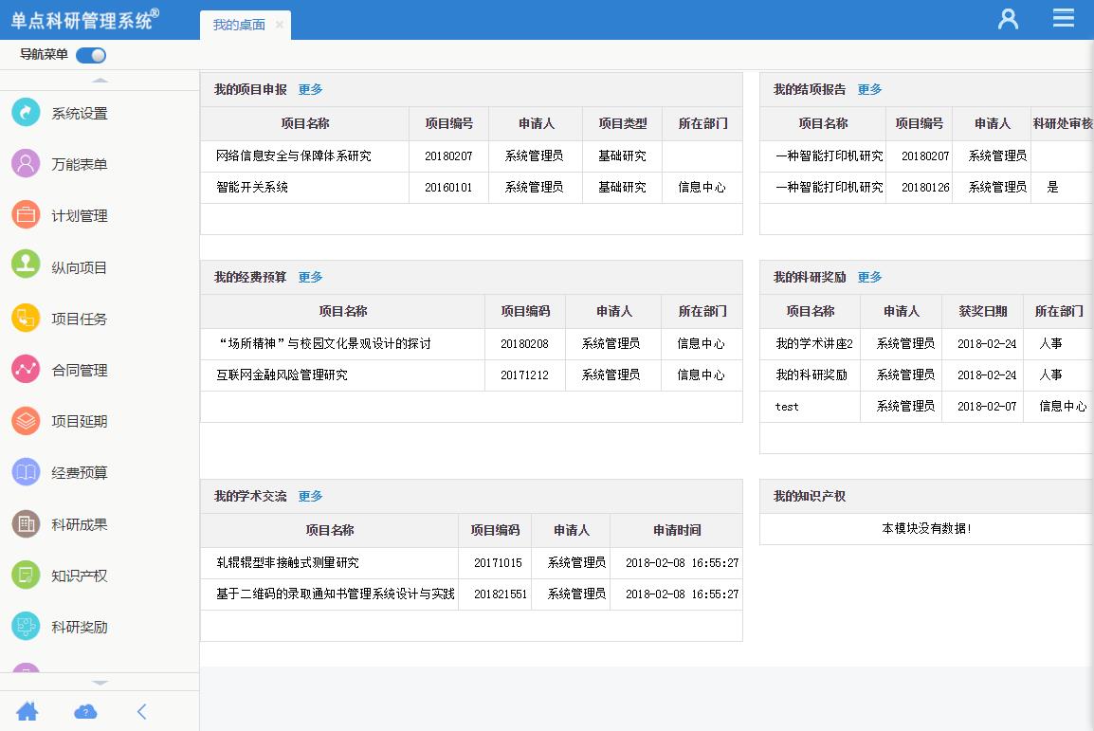Open the hamburger menu in header
The height and width of the screenshot is (731, 1094).
tap(1064, 19)
